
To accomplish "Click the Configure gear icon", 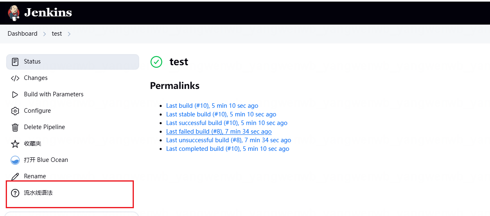I will (15, 111).
